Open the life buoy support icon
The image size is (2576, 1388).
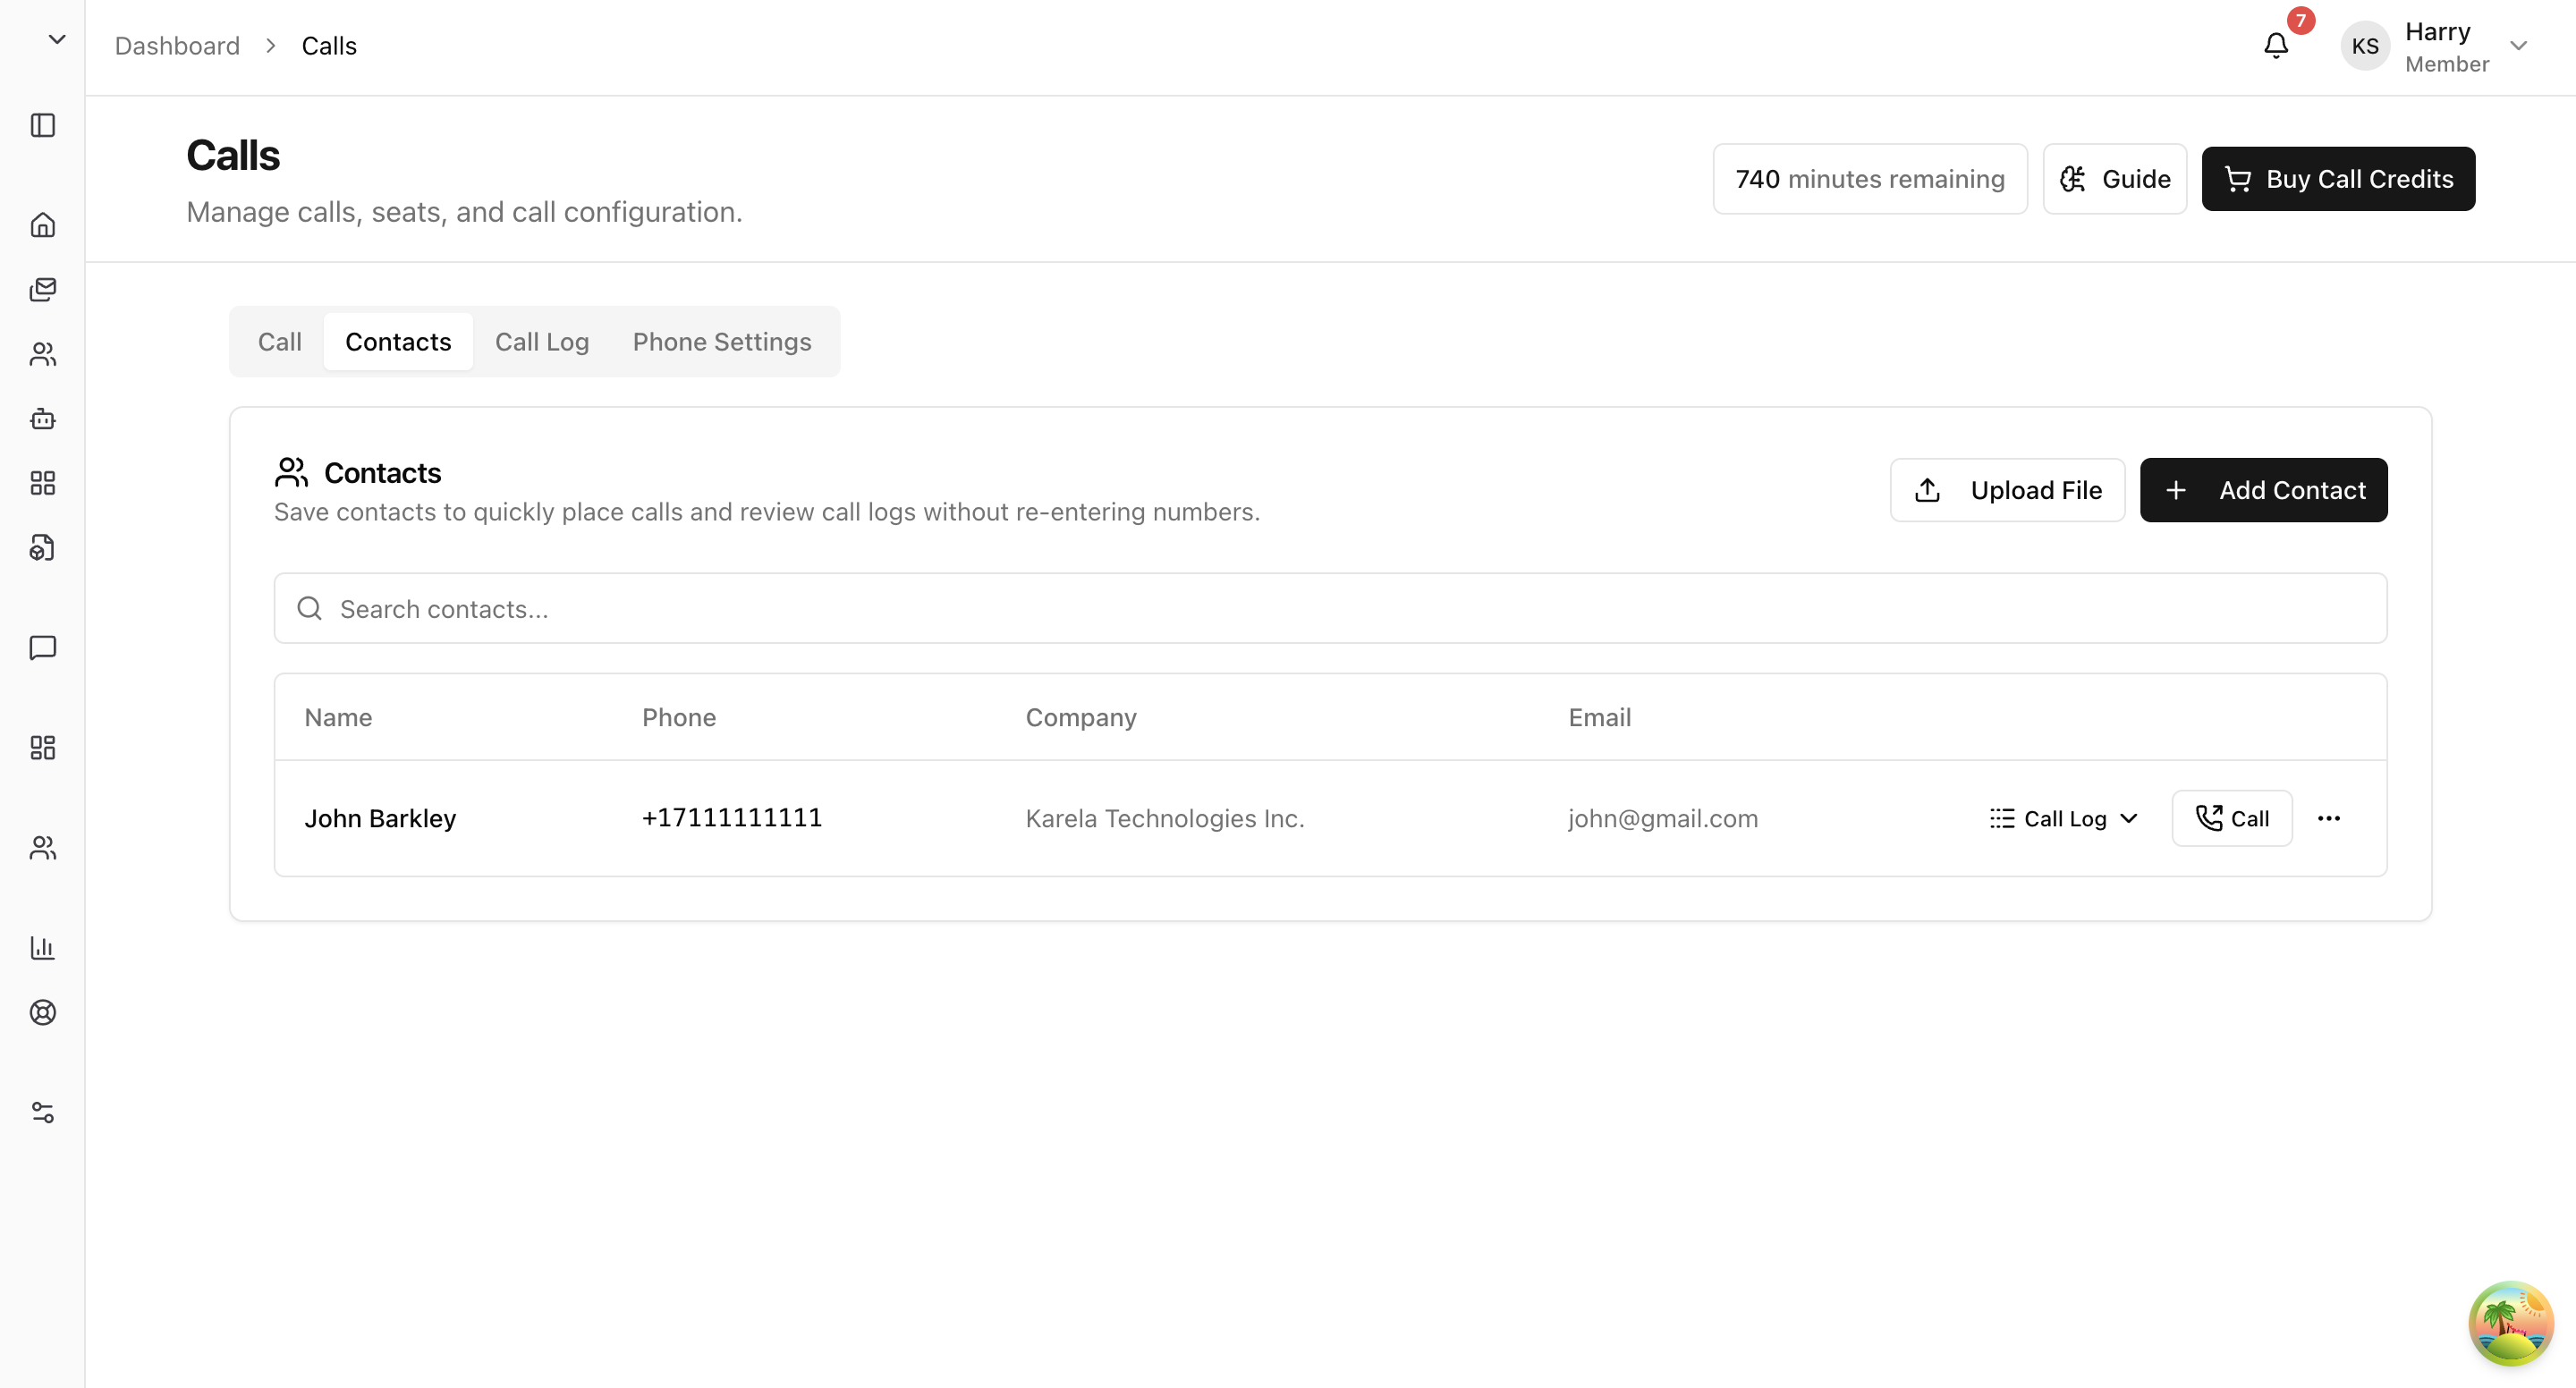coord(42,1012)
